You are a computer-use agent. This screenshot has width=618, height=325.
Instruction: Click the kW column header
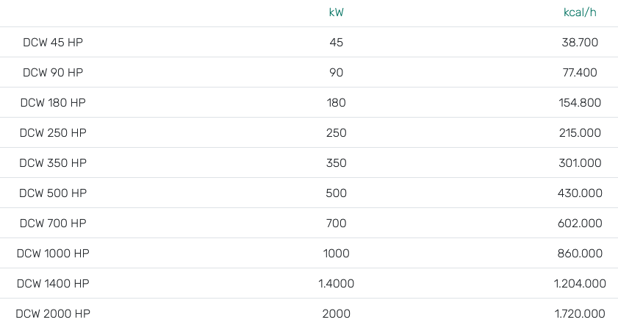(x=337, y=12)
